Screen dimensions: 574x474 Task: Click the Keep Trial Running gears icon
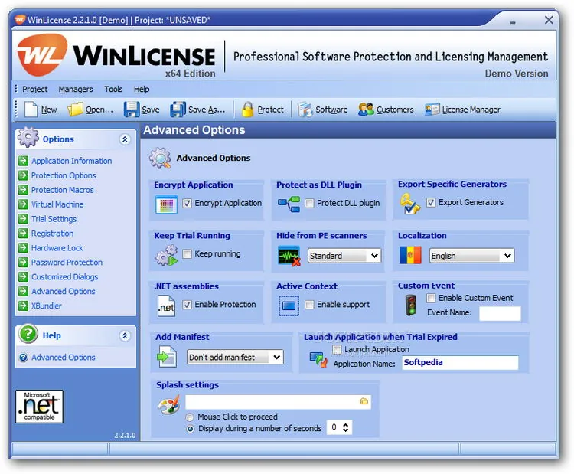[x=167, y=255]
